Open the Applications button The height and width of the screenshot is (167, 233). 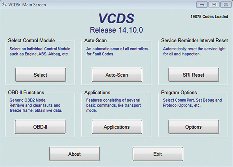pos(117,127)
